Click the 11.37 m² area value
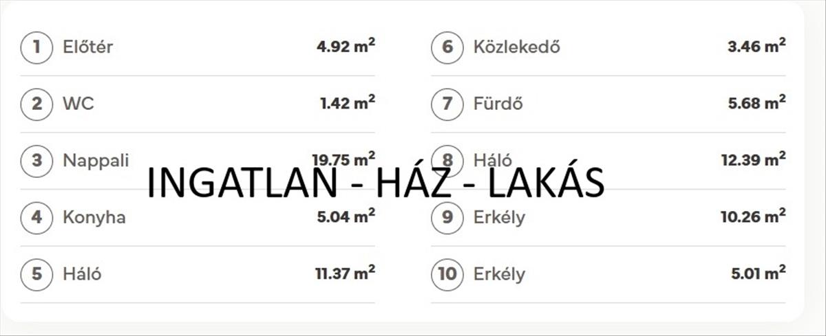The width and height of the screenshot is (826, 336). (345, 273)
